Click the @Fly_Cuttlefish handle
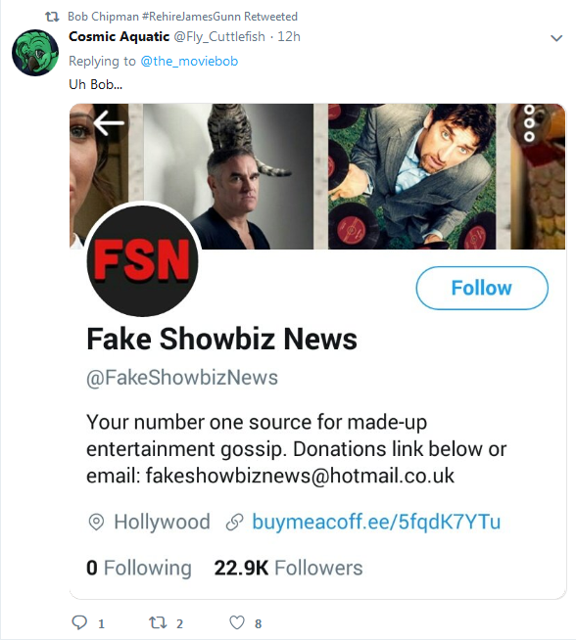The height and width of the screenshot is (640, 576). tap(219, 37)
